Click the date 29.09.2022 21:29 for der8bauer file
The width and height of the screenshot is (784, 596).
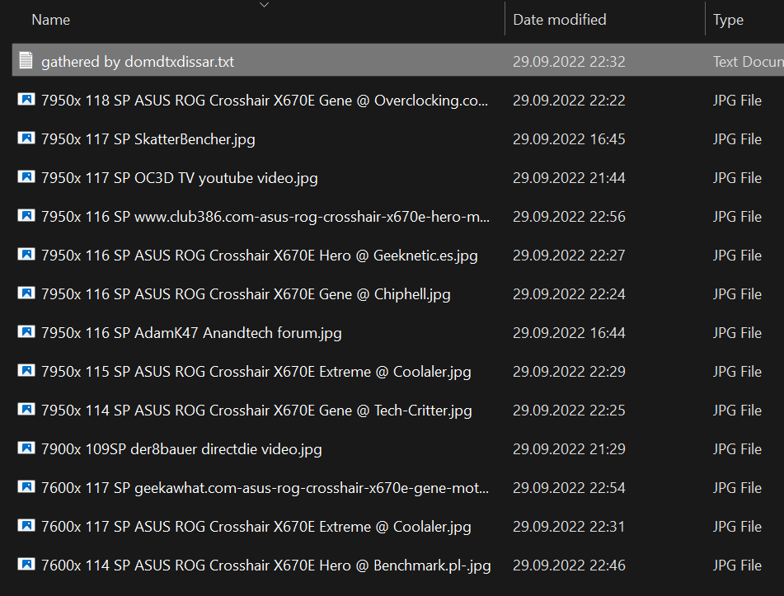point(569,449)
